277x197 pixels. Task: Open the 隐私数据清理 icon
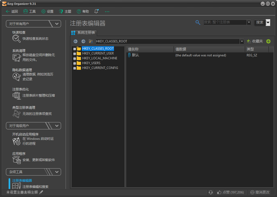point(17,77)
